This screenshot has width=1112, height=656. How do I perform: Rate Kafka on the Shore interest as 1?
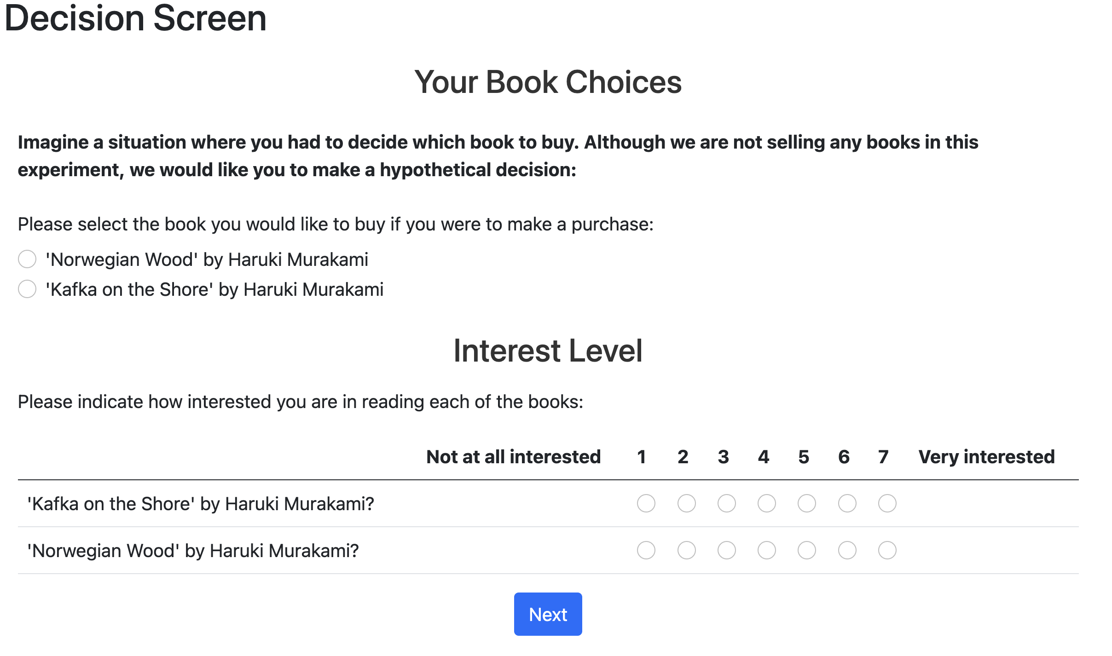pyautogui.click(x=646, y=503)
